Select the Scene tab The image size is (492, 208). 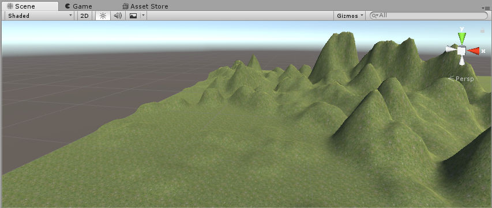click(x=30, y=6)
